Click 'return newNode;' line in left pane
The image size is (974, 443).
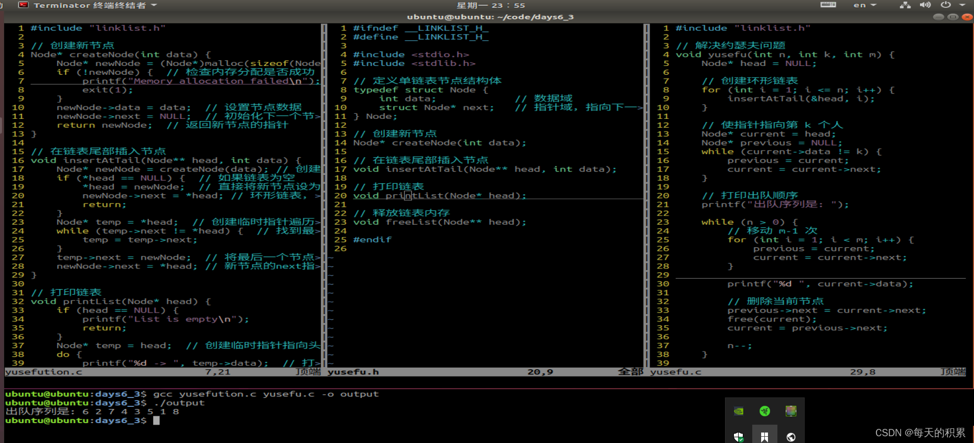105,125
